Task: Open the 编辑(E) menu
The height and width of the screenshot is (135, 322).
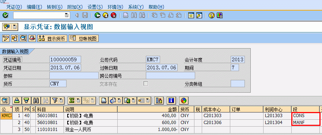Action: coord(34,7)
